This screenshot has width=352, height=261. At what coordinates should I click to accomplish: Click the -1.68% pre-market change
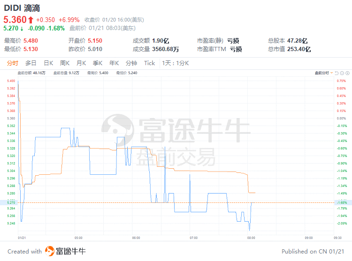coord(56,28)
